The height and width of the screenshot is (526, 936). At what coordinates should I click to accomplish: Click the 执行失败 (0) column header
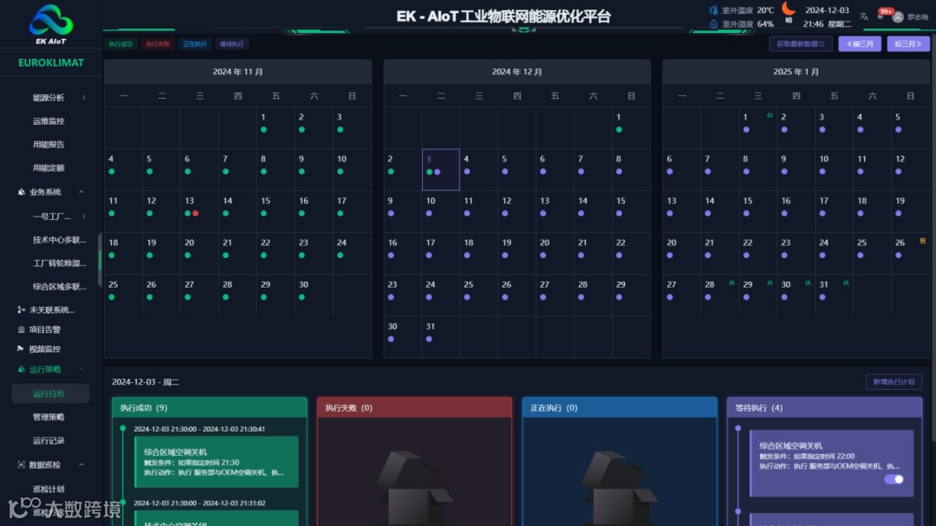414,408
